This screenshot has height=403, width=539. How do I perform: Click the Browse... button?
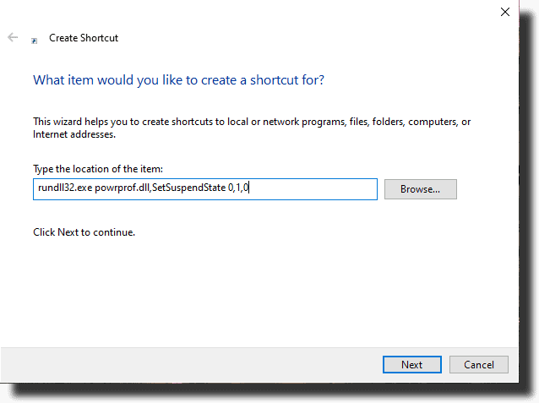click(x=421, y=189)
